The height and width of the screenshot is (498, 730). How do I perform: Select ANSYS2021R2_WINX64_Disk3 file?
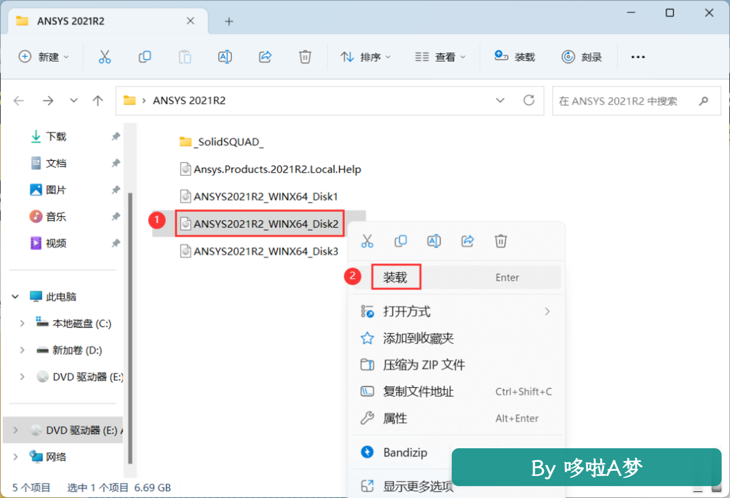point(259,251)
